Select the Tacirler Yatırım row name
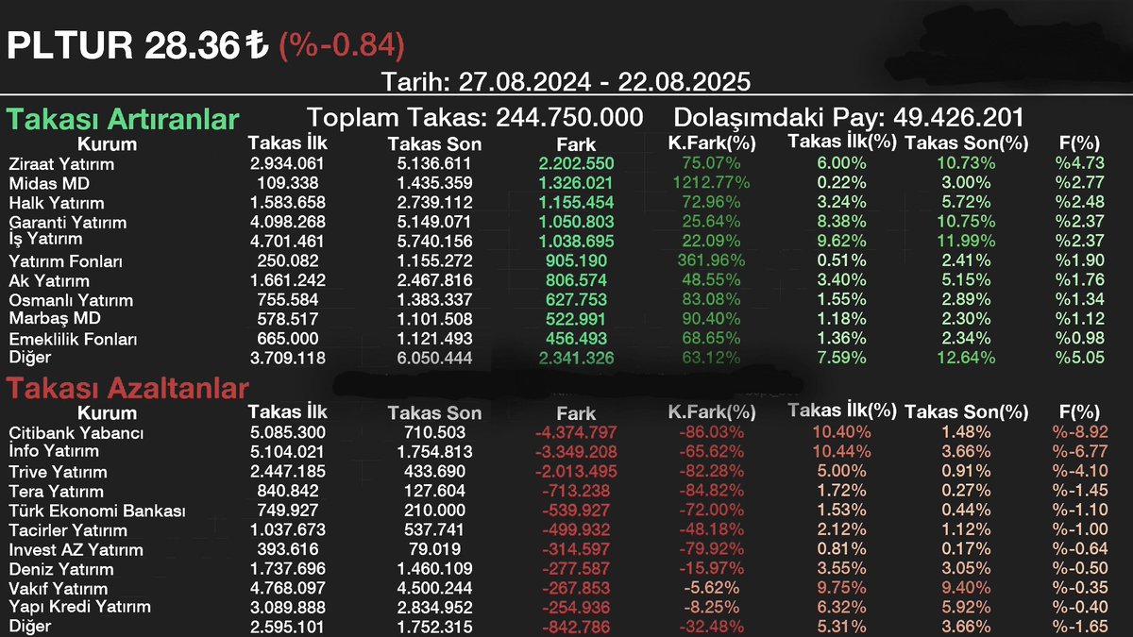Image resolution: width=1133 pixels, height=637 pixels. (68, 530)
